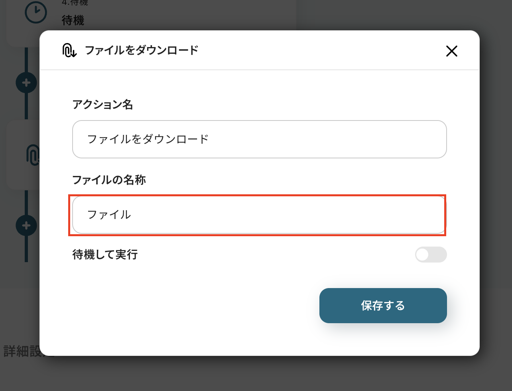The image size is (512, 391).
Task: Click the ファイルをダウンロード text inside the action name field
Action: pos(148,139)
